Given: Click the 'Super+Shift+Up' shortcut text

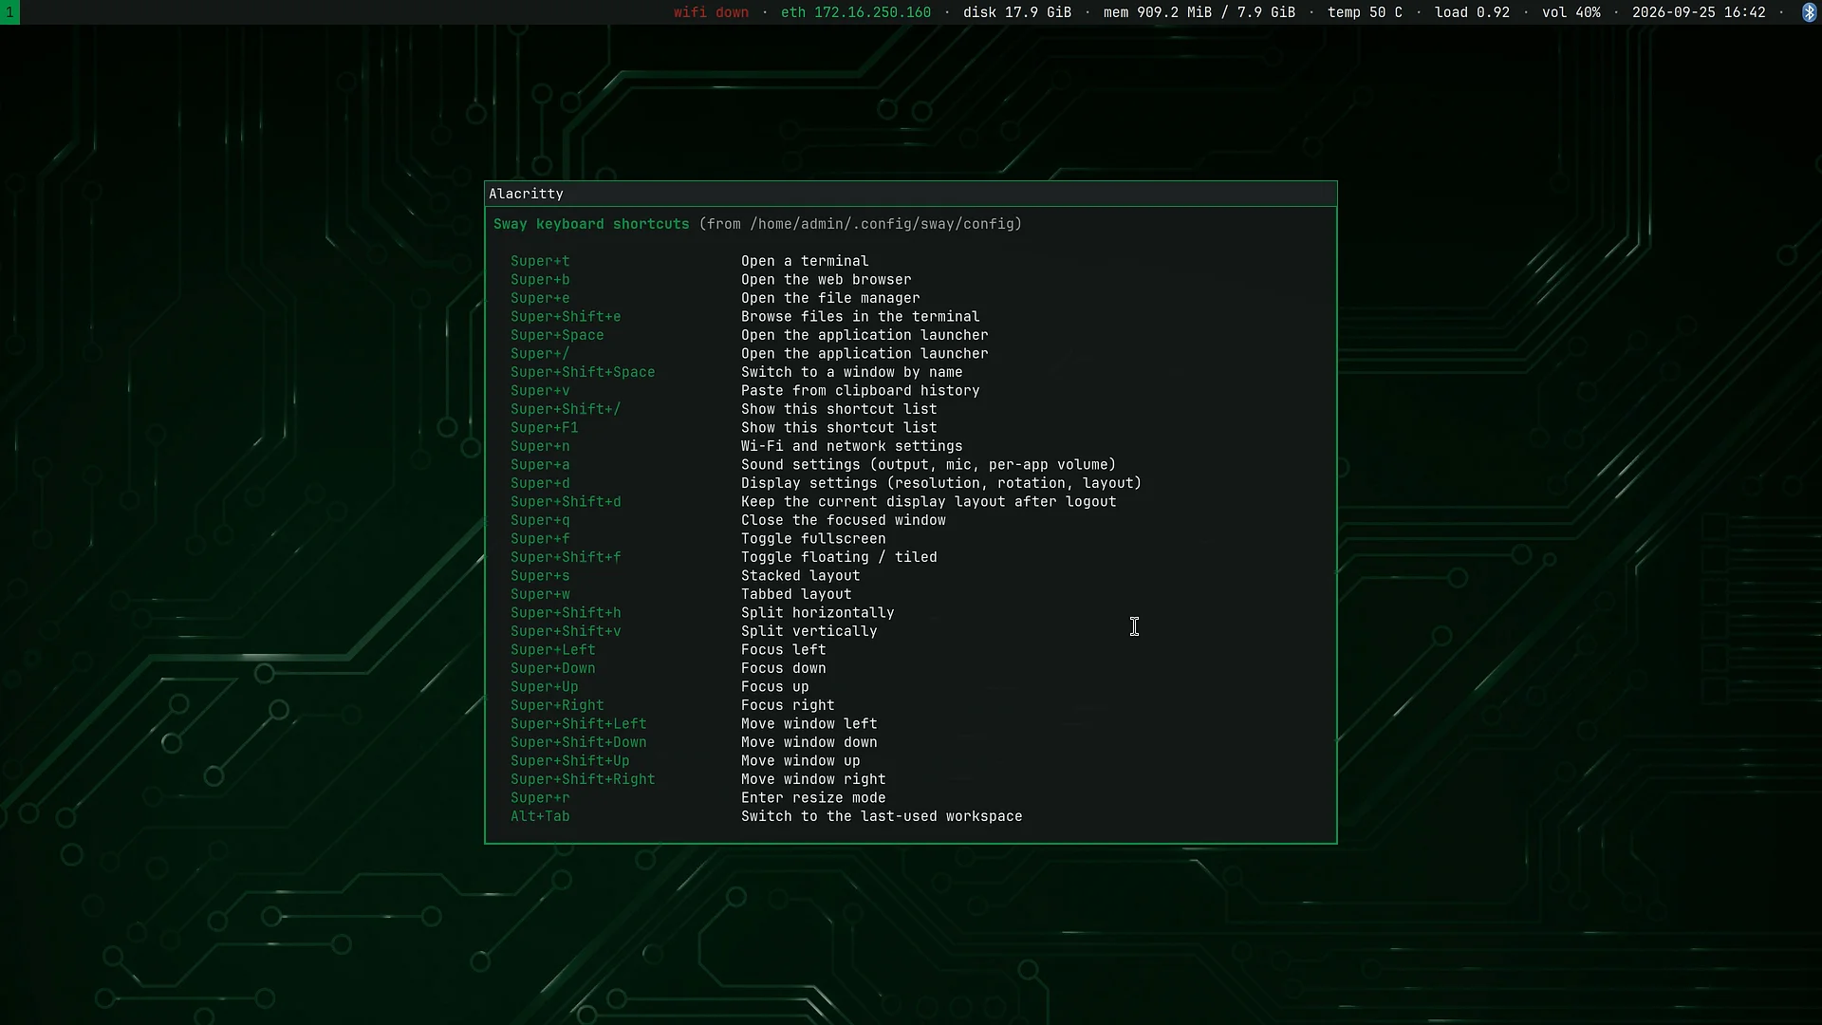Looking at the screenshot, I should [570, 761].
